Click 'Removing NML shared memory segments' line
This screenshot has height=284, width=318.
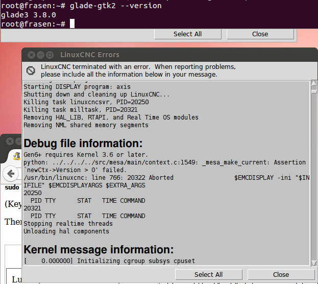(86, 125)
